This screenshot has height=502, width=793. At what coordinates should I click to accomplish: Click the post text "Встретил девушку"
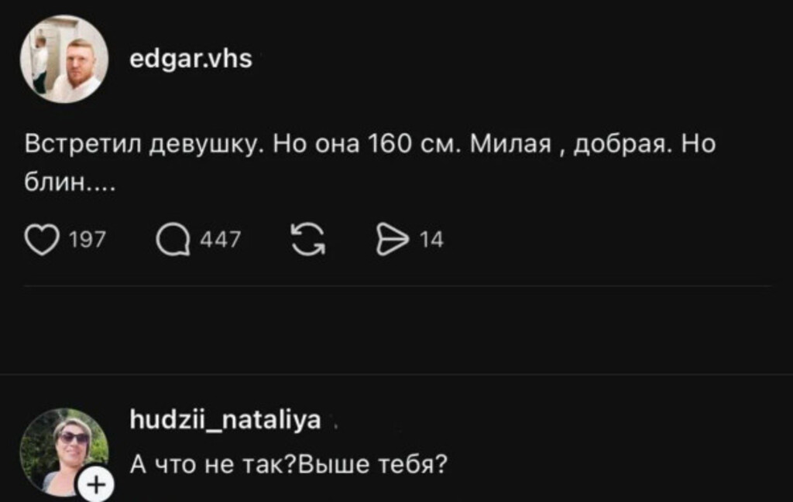[146, 146]
